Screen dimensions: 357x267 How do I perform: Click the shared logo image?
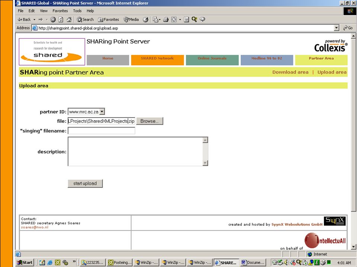pos(52,52)
